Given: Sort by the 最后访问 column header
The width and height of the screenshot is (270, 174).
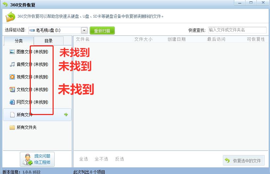Looking at the screenshot, I should (x=216, y=39).
